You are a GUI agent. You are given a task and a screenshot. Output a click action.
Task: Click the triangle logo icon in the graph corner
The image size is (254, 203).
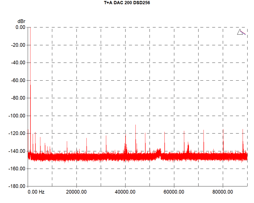[x=240, y=32]
